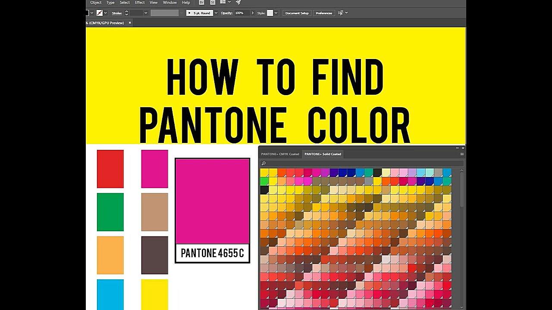The height and width of the screenshot is (310, 552).
Task: Pick the black swatch in Pantone panel's top row
Action: click(x=377, y=173)
